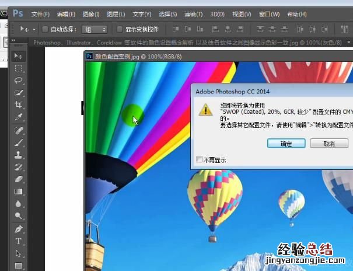Open the 3D(D) menu
The height and width of the screenshot is (271, 353).
[217, 15]
